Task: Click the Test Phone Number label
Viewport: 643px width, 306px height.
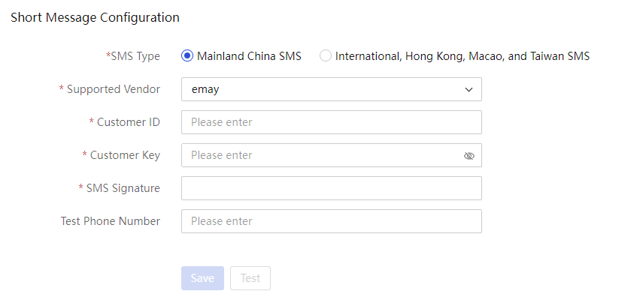Action: coord(111,221)
